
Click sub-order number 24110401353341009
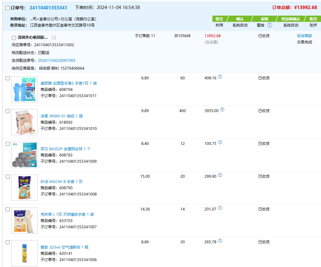click(78, 161)
